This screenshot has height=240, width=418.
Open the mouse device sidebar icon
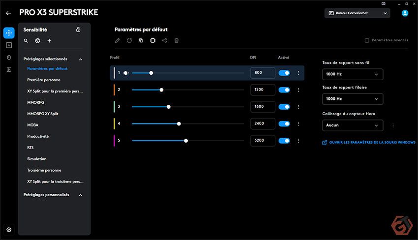9,58
